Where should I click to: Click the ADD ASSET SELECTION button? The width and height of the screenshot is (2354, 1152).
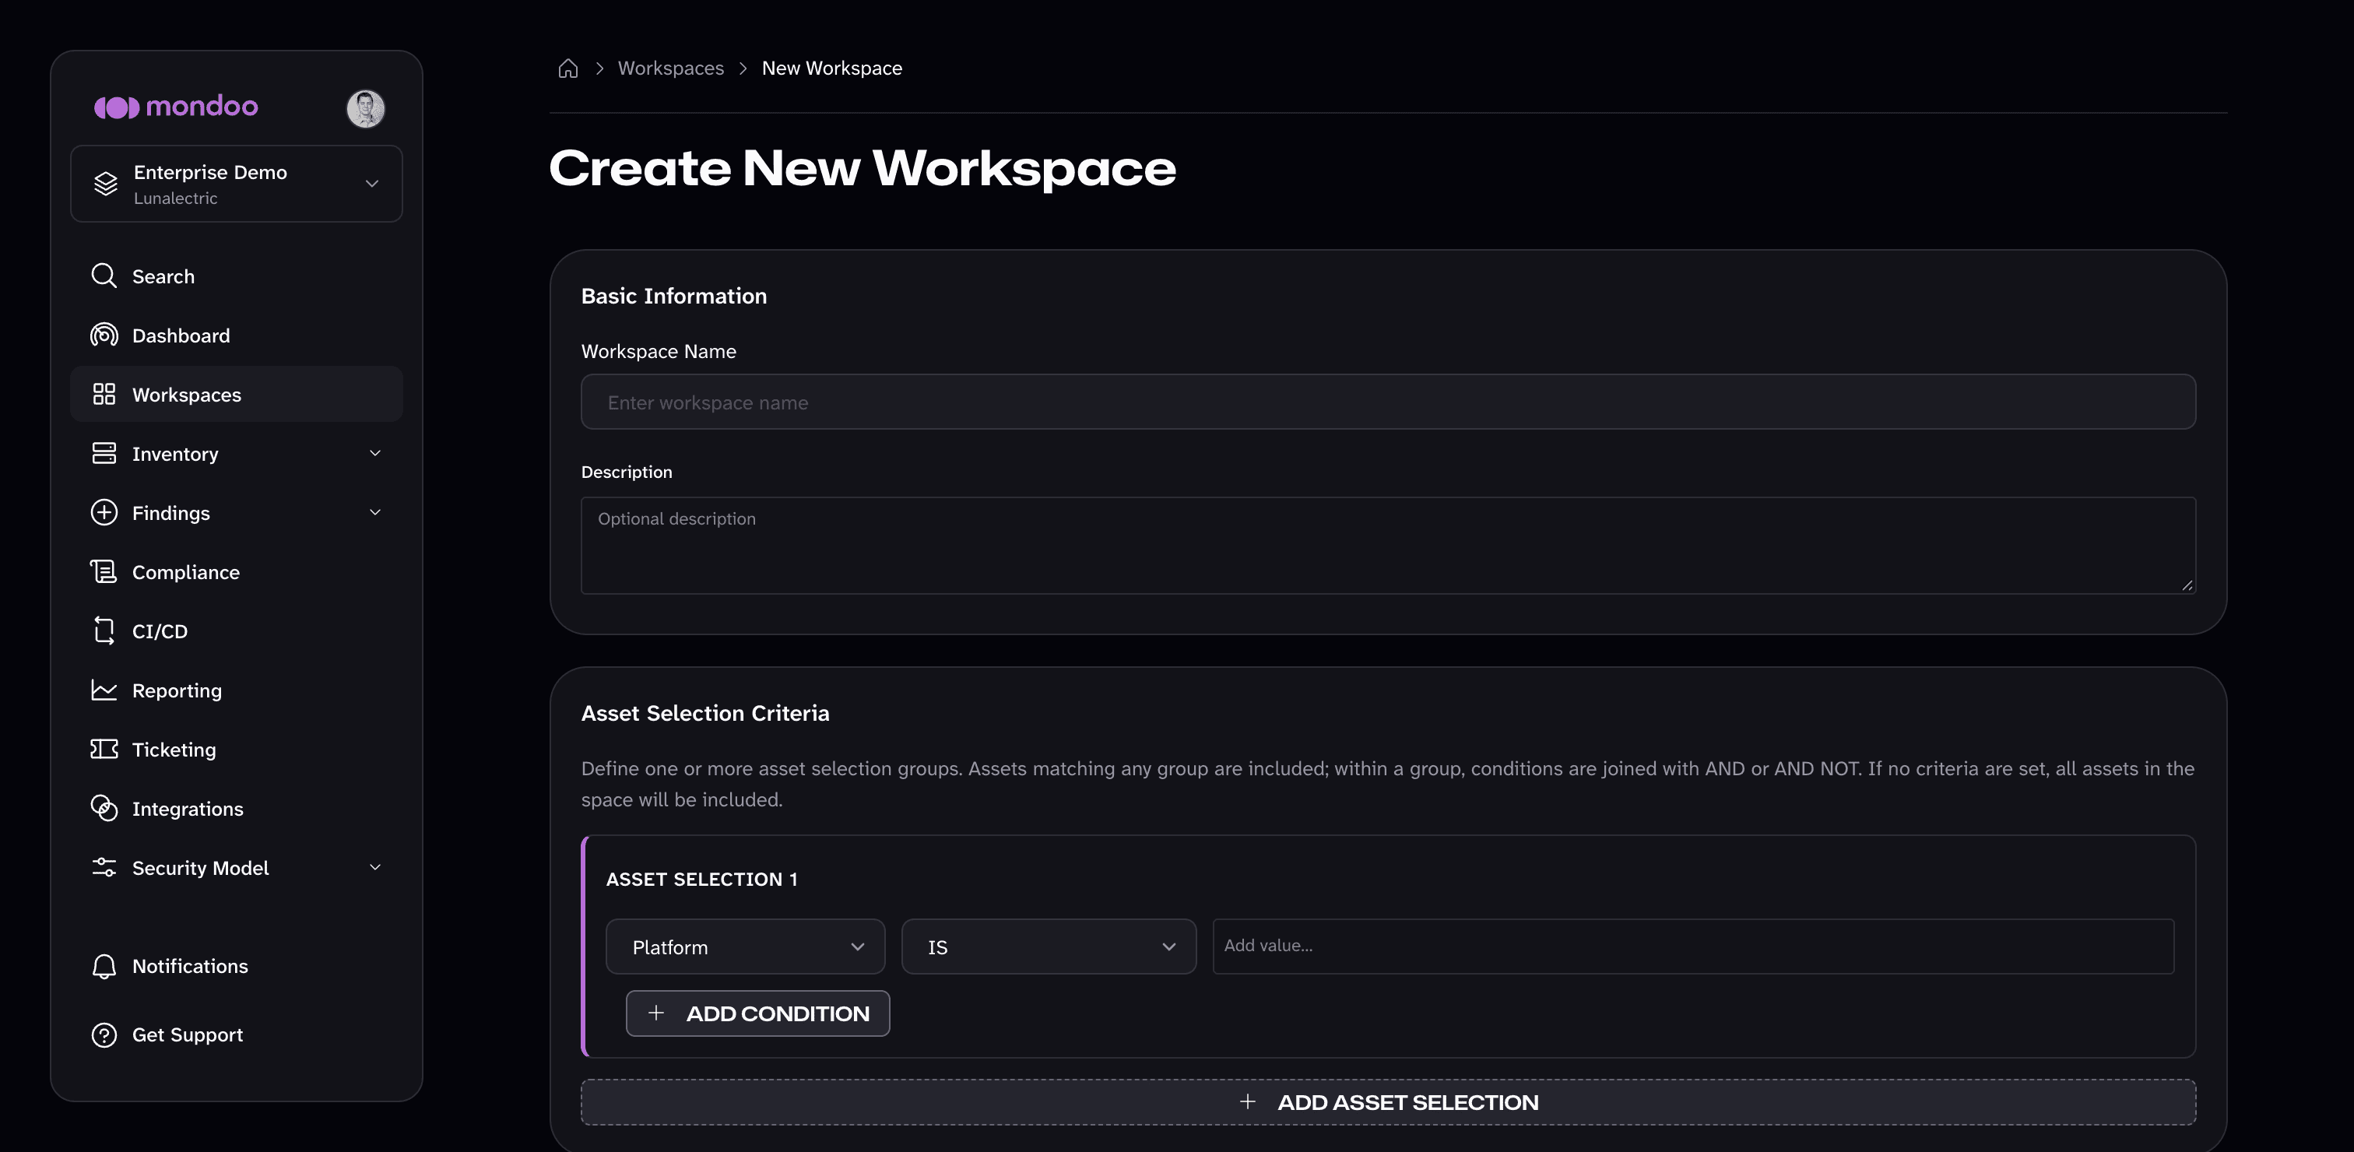1388,1101
